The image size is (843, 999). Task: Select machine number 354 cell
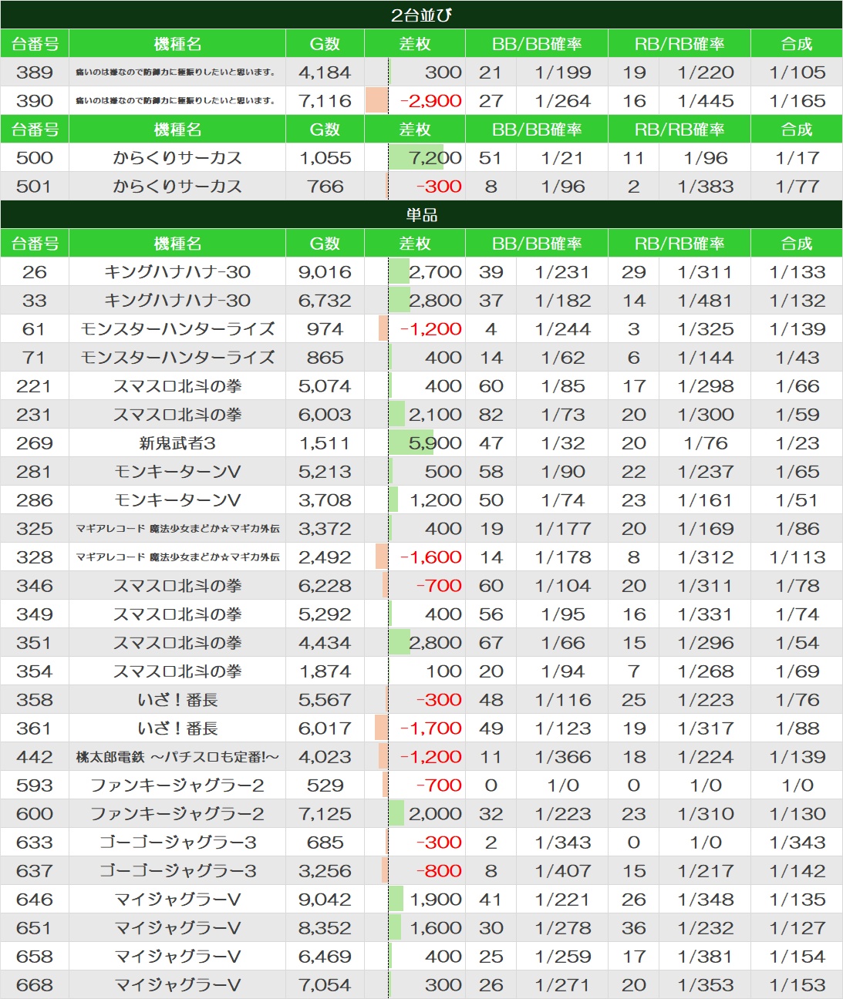[35, 671]
